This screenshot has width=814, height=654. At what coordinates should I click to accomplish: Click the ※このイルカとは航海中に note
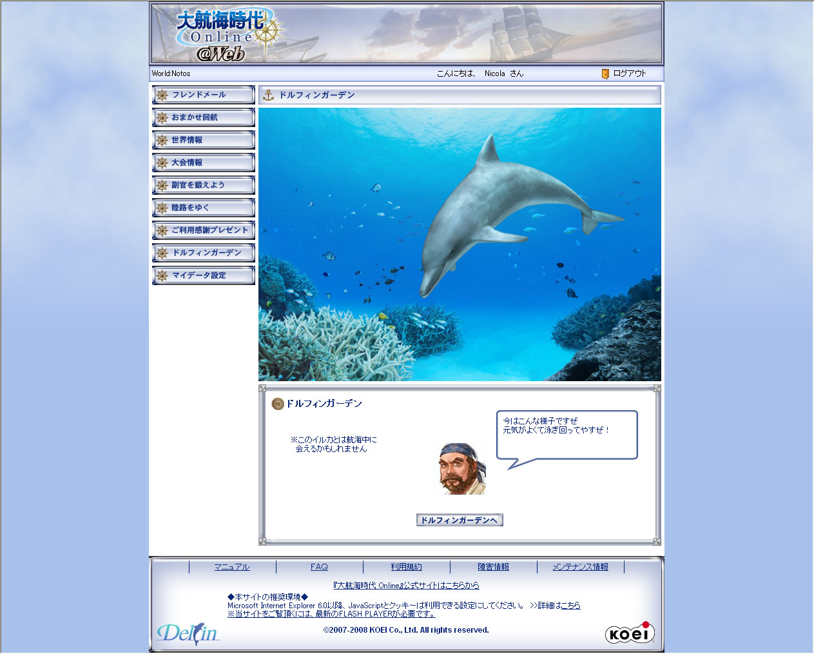(x=333, y=444)
